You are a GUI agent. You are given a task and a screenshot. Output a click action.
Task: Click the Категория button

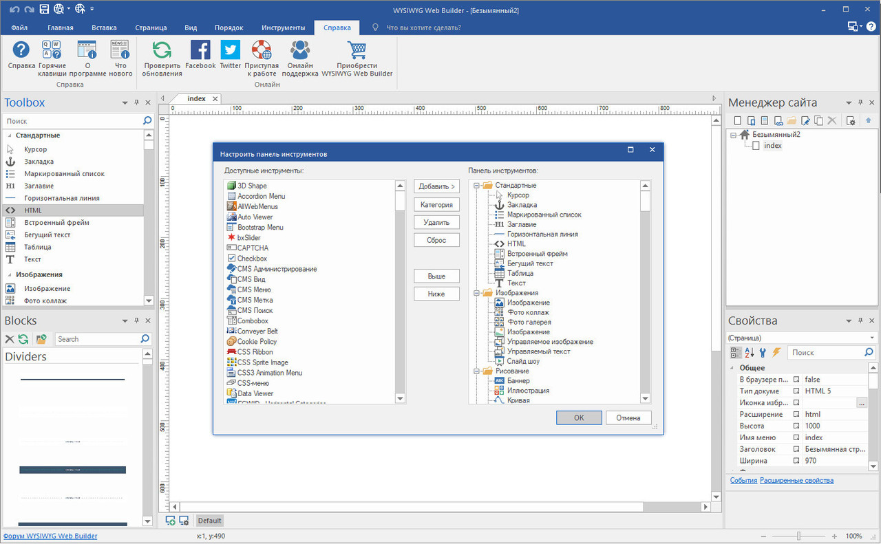(436, 204)
